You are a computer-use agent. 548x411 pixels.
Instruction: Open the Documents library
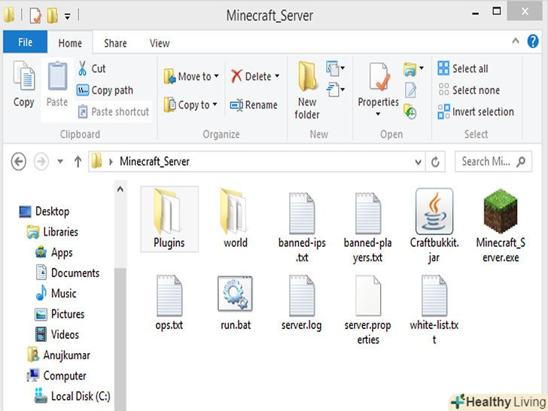point(68,273)
